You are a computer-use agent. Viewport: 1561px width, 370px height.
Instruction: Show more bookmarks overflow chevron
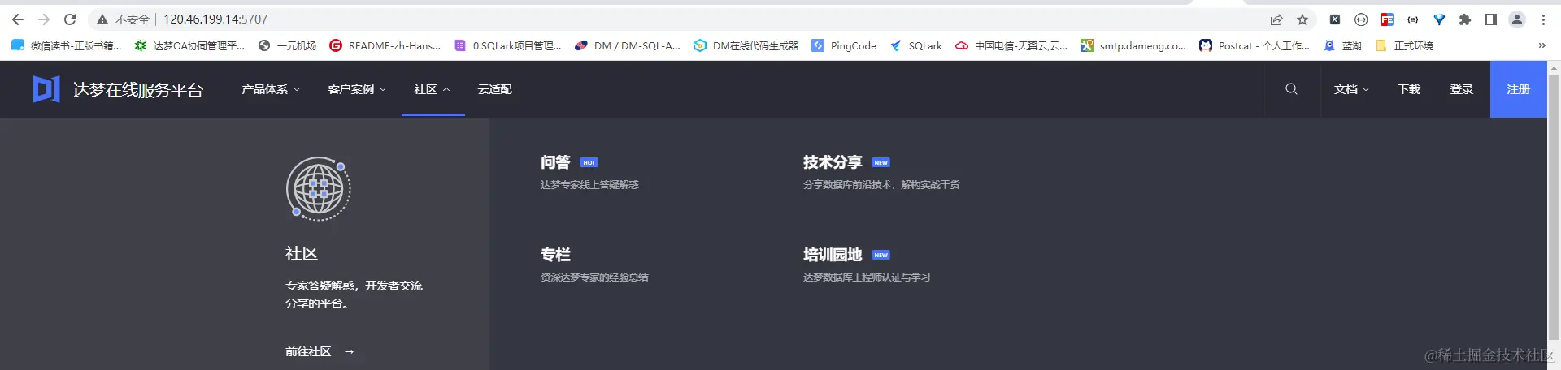(x=1541, y=45)
